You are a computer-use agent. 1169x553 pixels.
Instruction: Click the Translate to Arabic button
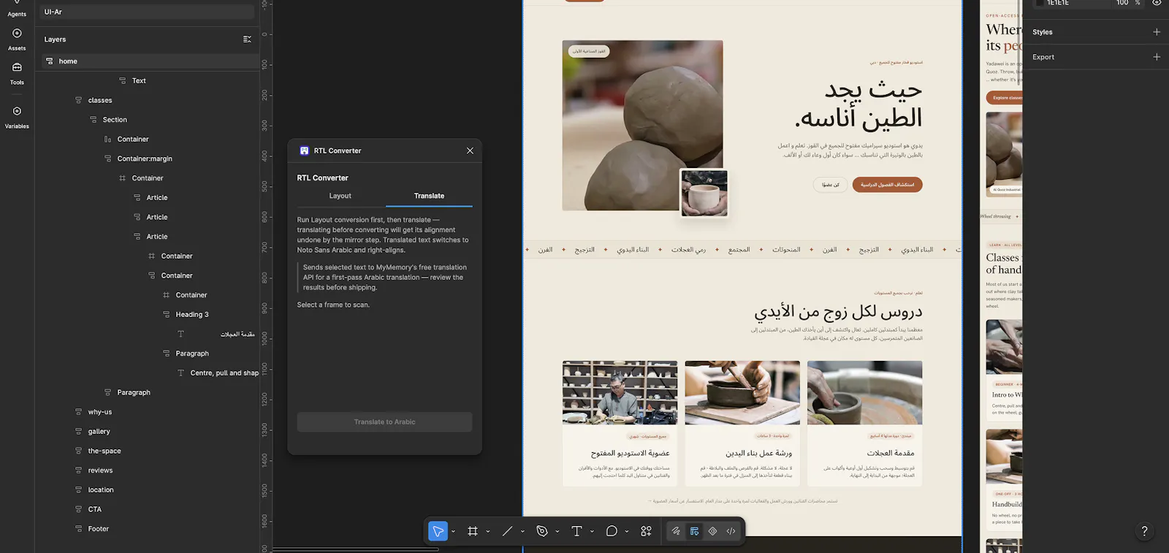(x=384, y=422)
